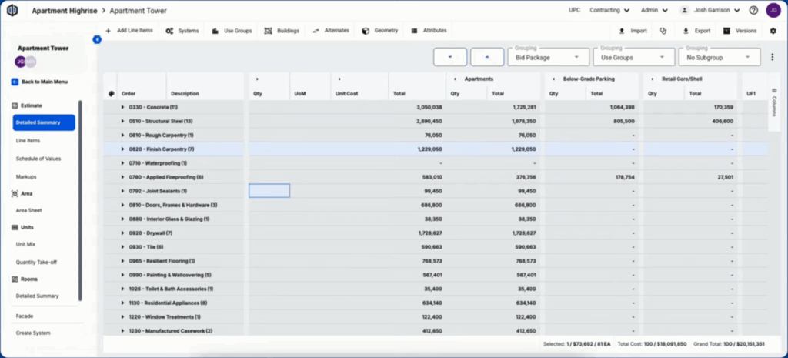Viewport: 788px width, 358px height.
Task: Expand the 1130 - Residential Appliances row
Action: 122,303
